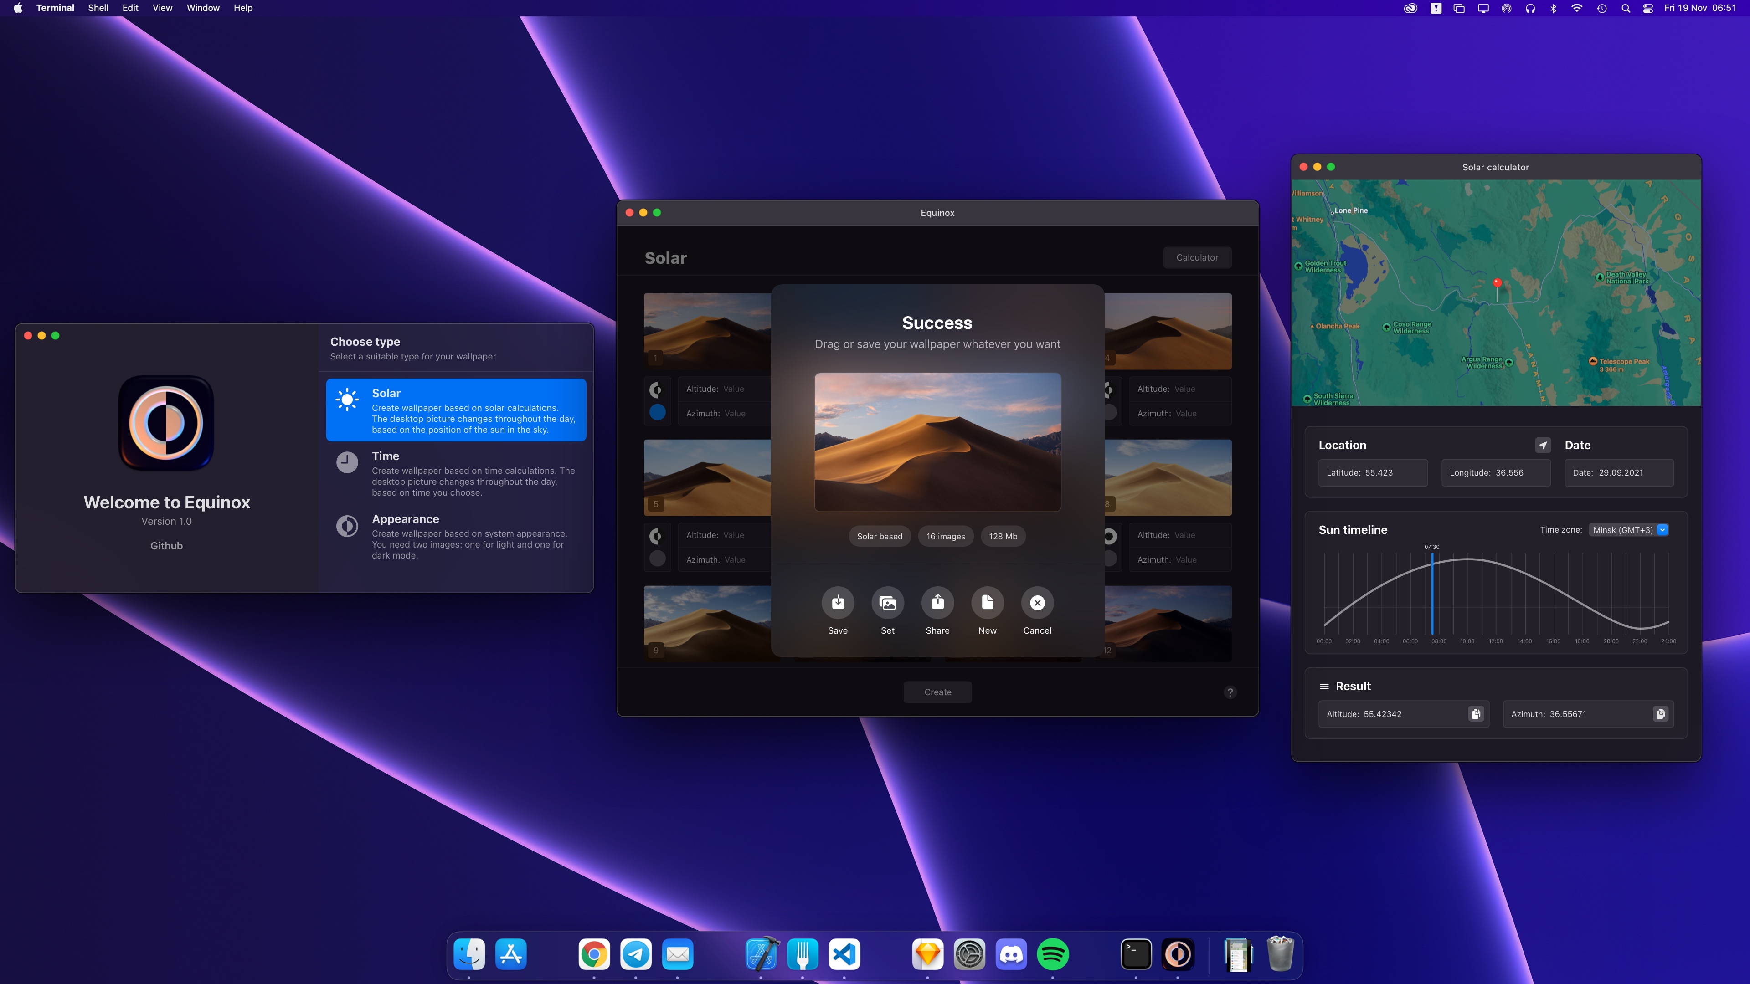Use current location arrow icon

point(1543,446)
